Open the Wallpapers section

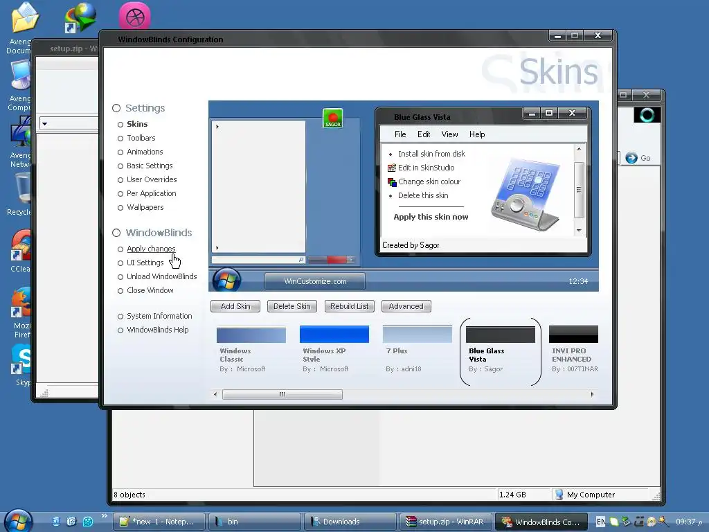[145, 207]
